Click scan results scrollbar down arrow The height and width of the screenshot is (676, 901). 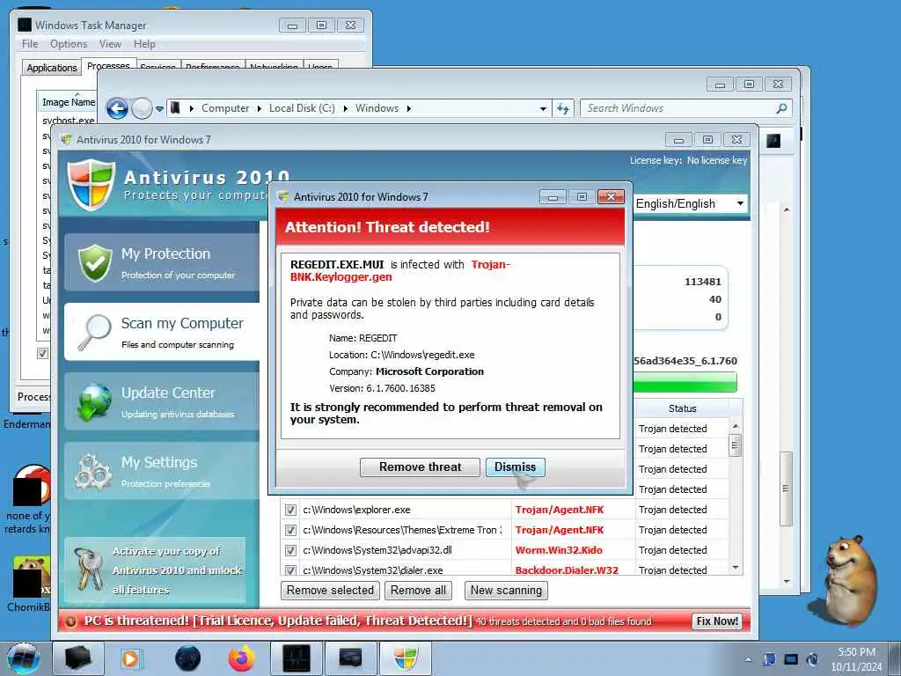(736, 568)
